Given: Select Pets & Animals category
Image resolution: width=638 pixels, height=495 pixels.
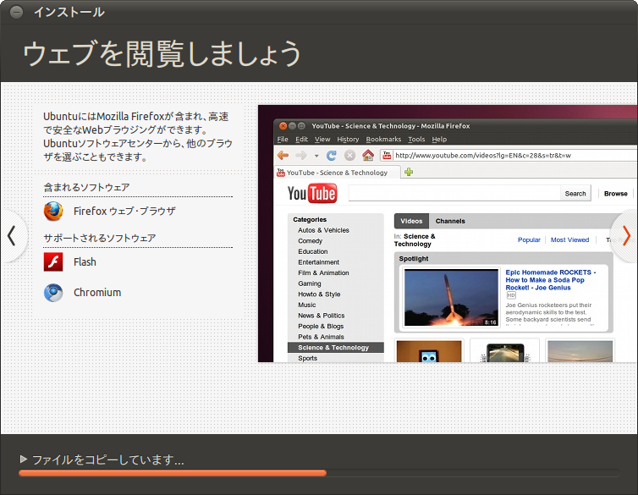Looking at the screenshot, I should click(321, 337).
